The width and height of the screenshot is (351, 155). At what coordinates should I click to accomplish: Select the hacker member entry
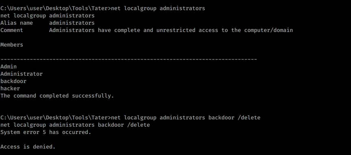pos(10,88)
